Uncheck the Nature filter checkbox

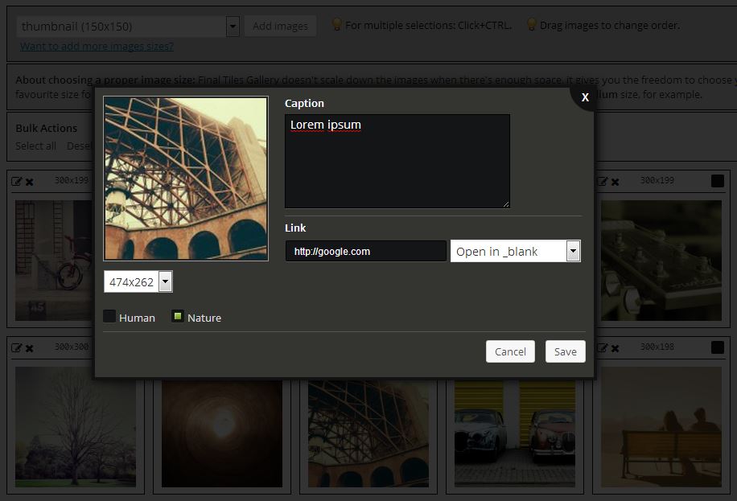tap(178, 317)
